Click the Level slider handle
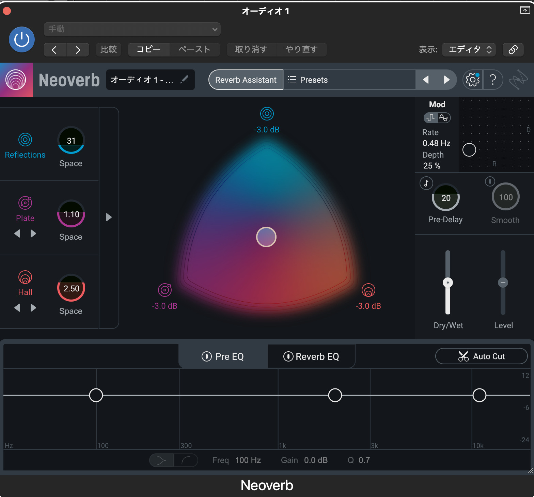The image size is (534, 497). (x=503, y=283)
